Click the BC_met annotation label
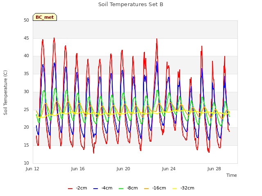Screen dimensions: 262x196 tap(45, 17)
